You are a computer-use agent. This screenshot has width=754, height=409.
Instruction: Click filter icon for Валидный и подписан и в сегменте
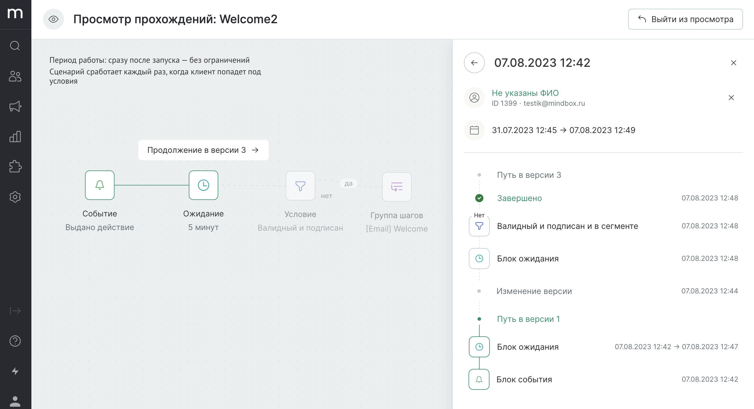tap(479, 226)
